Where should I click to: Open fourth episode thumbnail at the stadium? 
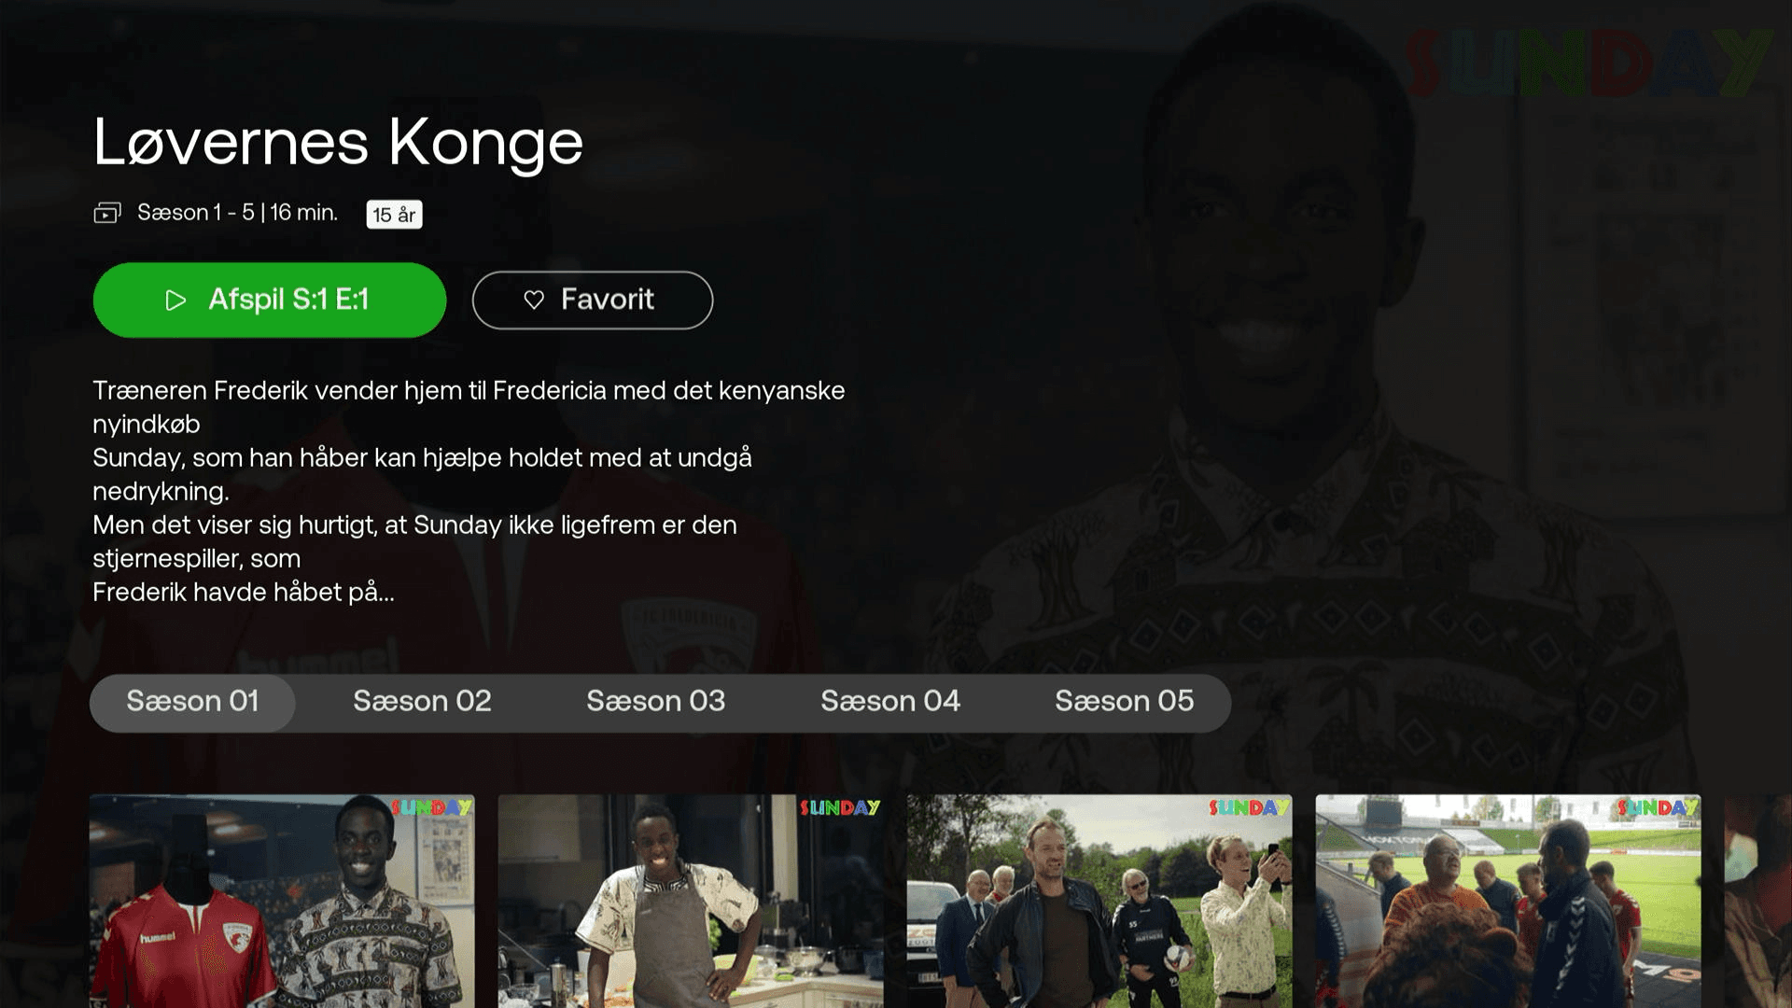1508,901
